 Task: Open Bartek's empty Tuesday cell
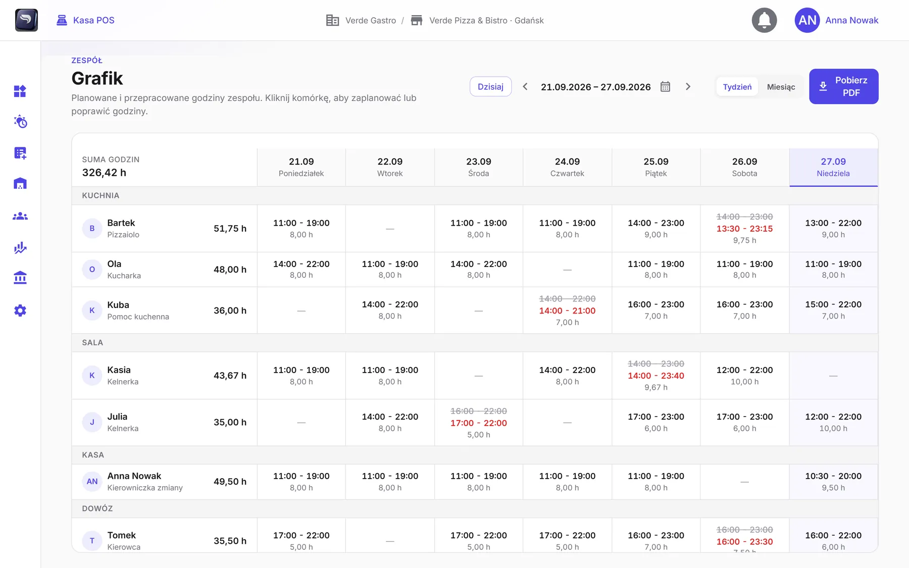tap(390, 229)
